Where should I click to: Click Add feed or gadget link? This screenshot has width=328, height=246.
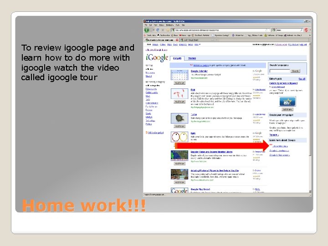[x=156, y=133]
